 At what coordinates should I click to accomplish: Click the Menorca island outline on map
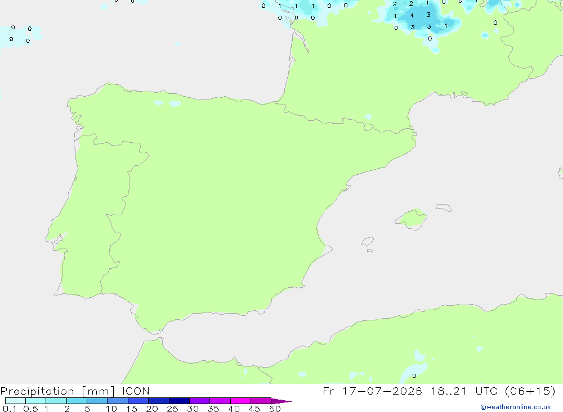point(444,207)
